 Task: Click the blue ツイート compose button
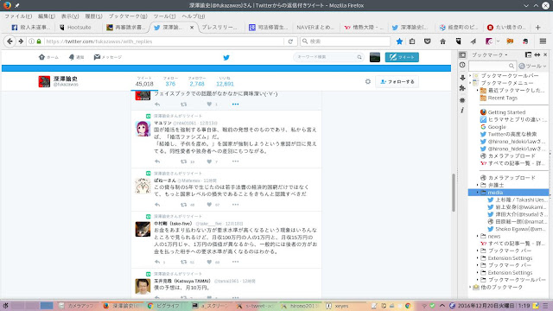402,57
